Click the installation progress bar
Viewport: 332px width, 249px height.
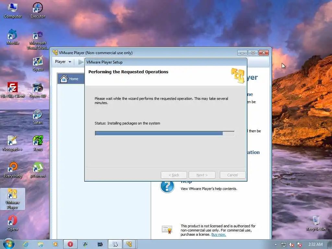coord(164,133)
